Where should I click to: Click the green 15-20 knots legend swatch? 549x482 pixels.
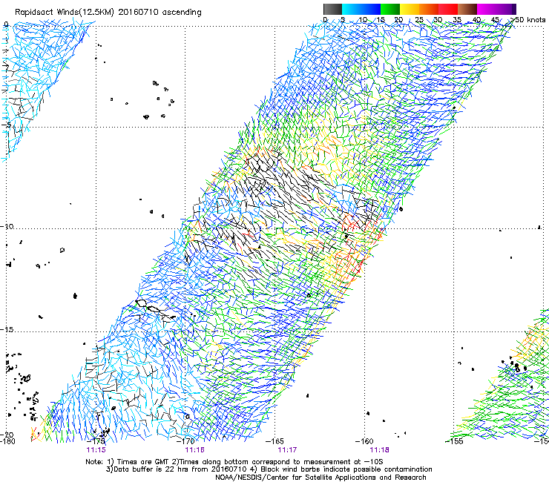390,9
